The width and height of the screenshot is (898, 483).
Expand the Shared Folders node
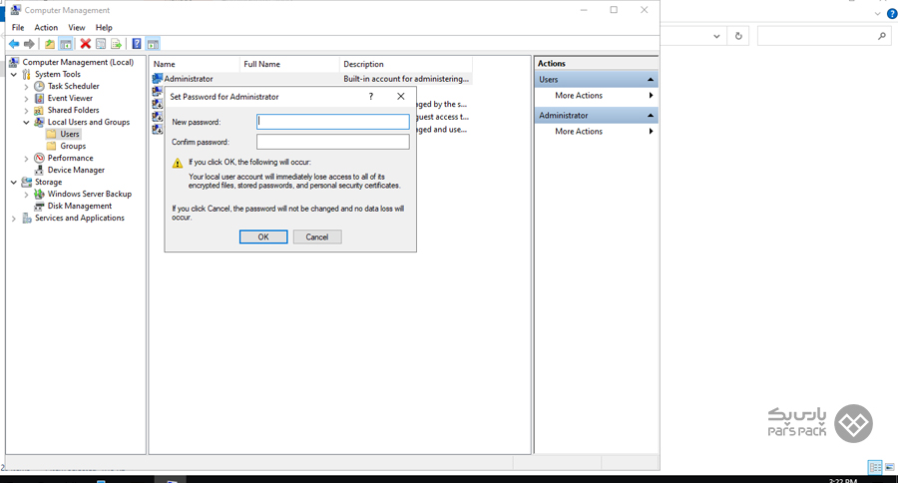coord(26,111)
